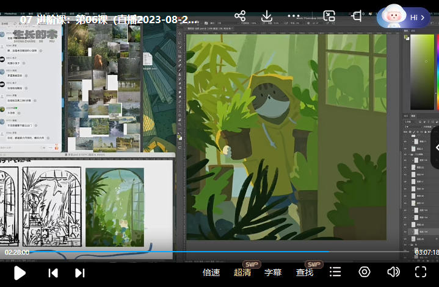Open the 倍速 playback speed menu
This screenshot has height=287, width=439.
[x=211, y=272]
